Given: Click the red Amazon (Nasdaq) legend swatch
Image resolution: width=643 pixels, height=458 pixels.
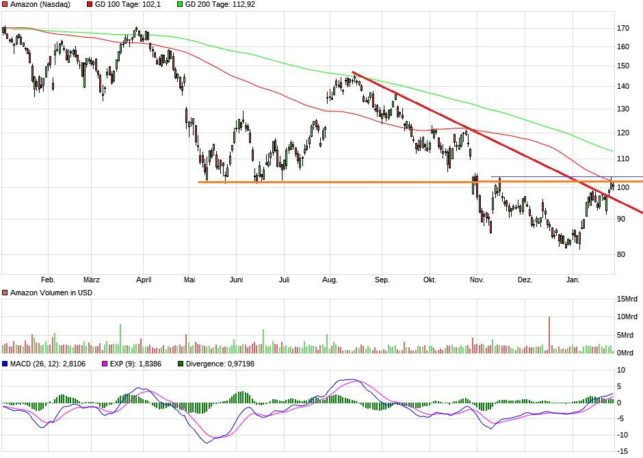Looking at the screenshot, I should [5, 5].
